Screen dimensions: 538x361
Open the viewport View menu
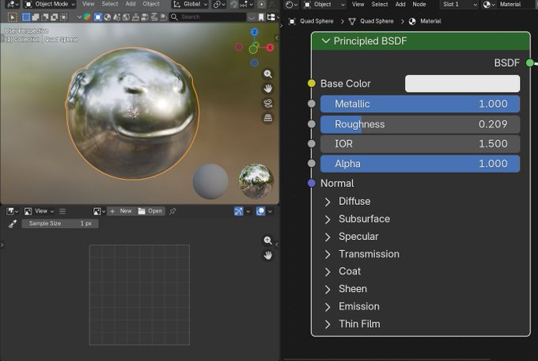pyautogui.click(x=88, y=4)
